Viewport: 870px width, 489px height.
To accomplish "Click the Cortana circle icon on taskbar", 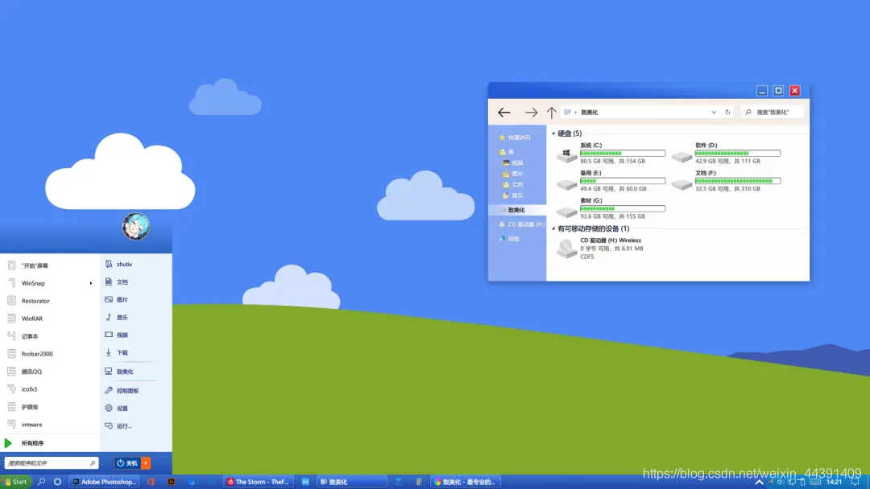I will (57, 482).
